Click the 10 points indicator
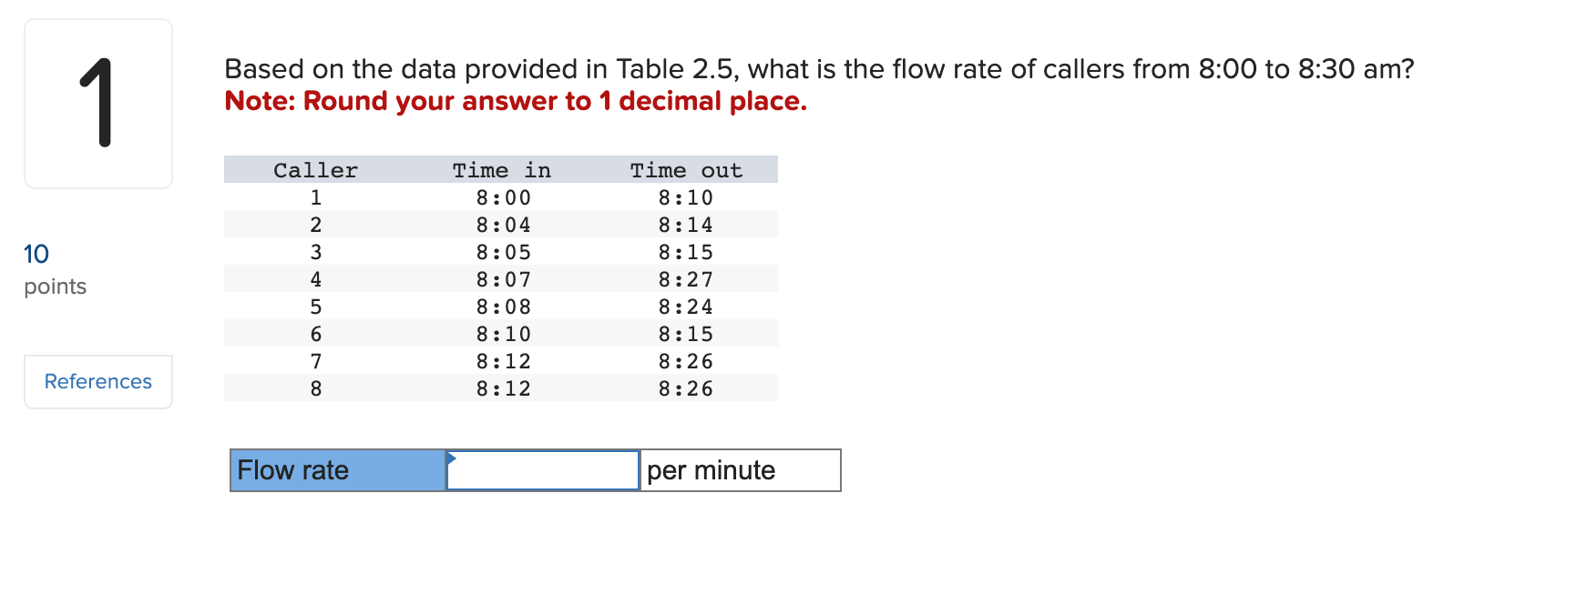1587x604 pixels. tap(36, 255)
